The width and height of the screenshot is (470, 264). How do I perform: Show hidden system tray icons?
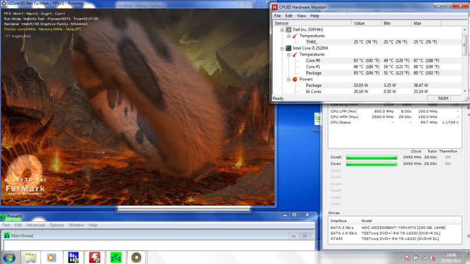pos(399,258)
